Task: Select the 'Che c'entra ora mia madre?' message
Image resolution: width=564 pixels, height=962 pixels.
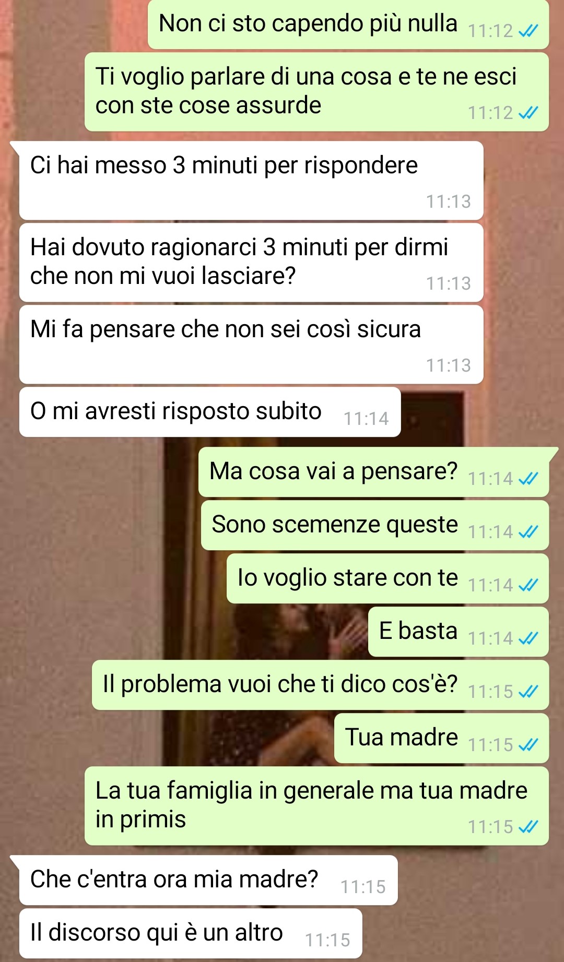Action: [x=208, y=880]
